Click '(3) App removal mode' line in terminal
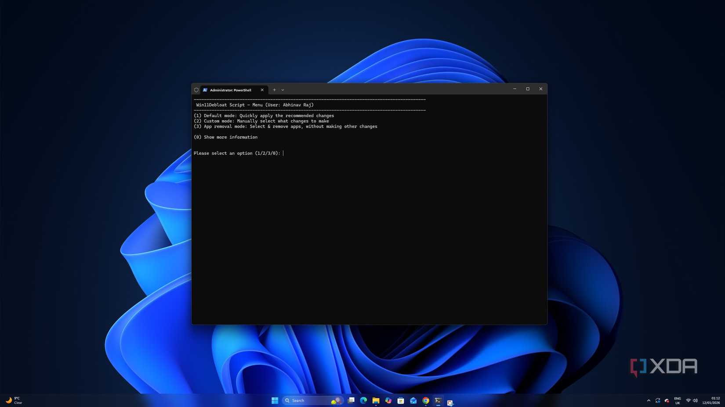This screenshot has width=725, height=407. tap(286, 126)
